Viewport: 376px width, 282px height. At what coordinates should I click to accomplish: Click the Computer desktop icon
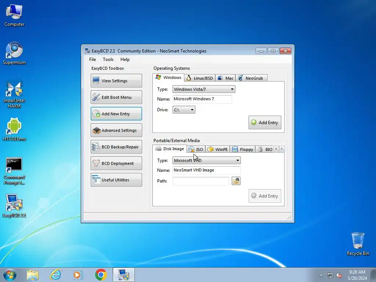14,15
